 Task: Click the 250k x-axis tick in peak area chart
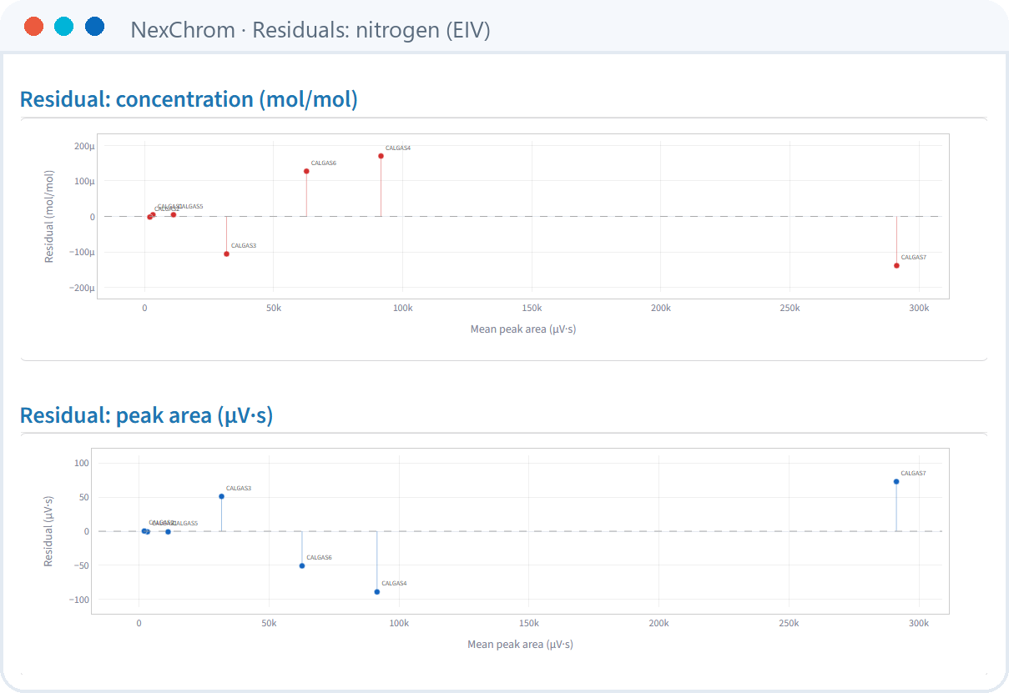(x=790, y=623)
